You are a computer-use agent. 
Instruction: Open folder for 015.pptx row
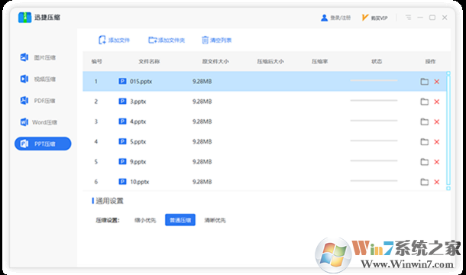coord(425,82)
